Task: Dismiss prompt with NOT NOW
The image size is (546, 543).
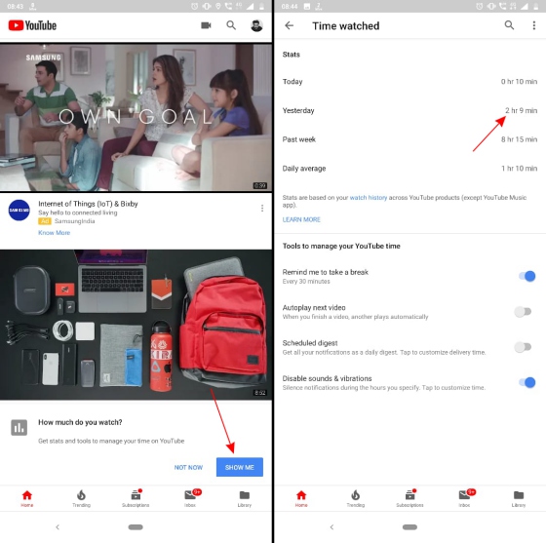Action: tap(188, 468)
